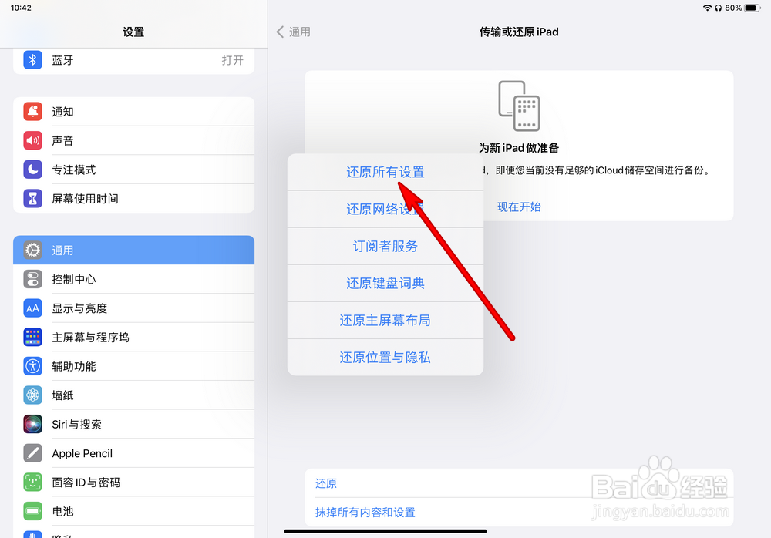This screenshot has height=538, width=771.
Task: Choose 还原主屏幕布局 from the reset menu
Action: tap(385, 320)
